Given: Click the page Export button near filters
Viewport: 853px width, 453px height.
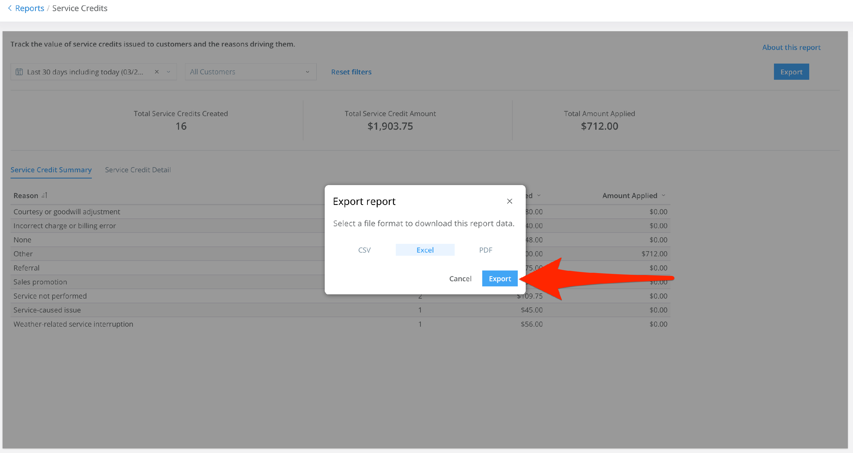Looking at the screenshot, I should [x=791, y=72].
